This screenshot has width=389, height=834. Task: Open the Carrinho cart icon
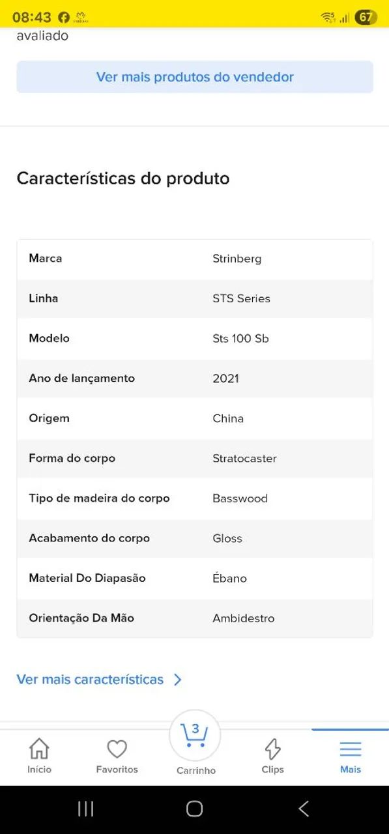195,735
